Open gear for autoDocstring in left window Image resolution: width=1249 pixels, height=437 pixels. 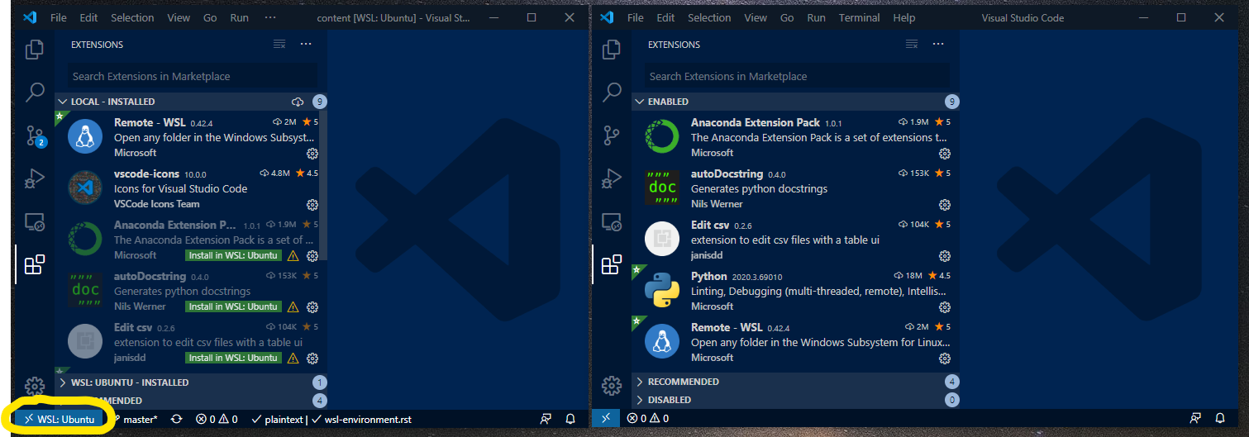[x=312, y=307]
